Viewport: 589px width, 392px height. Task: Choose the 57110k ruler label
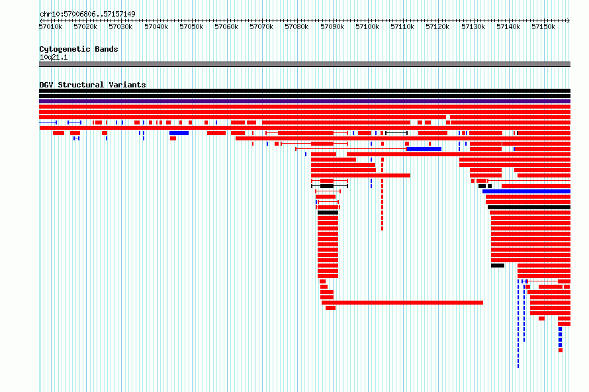(402, 26)
